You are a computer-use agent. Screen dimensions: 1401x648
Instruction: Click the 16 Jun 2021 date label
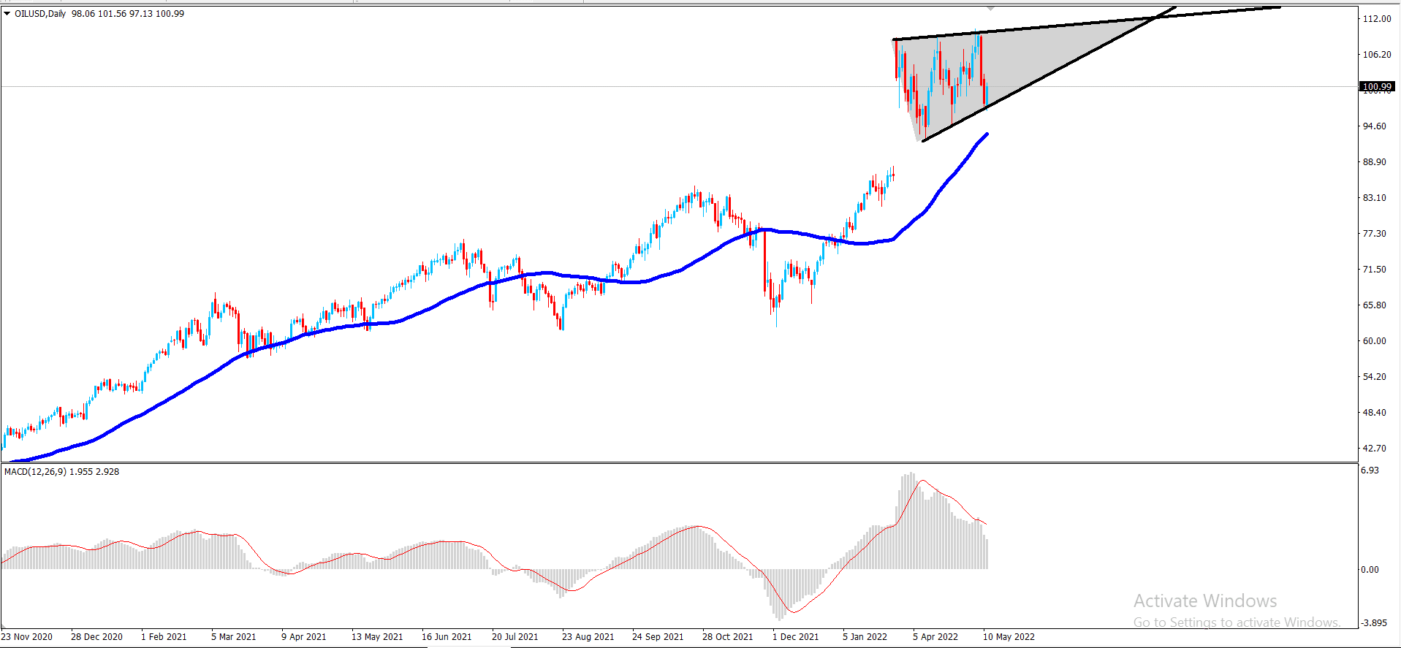click(x=447, y=637)
